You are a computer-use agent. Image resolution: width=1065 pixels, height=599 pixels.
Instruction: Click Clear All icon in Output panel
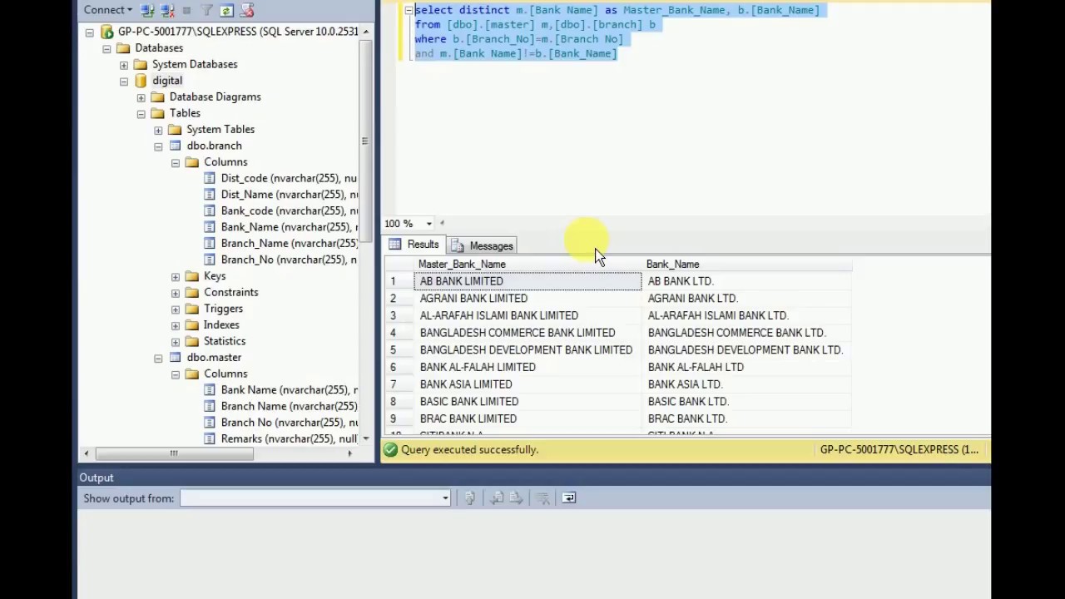pyautogui.click(x=542, y=498)
